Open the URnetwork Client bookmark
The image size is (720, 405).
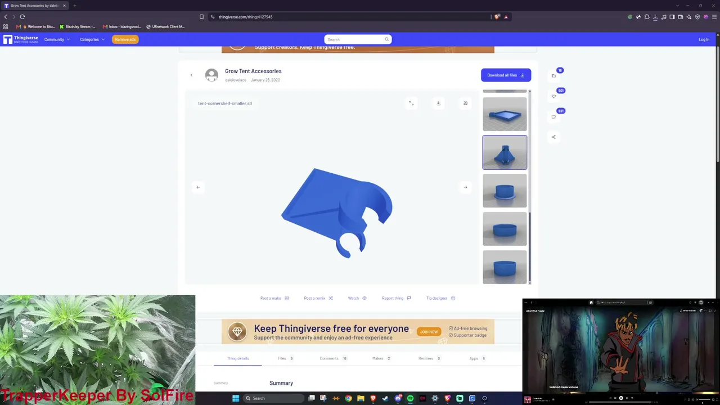click(x=165, y=26)
